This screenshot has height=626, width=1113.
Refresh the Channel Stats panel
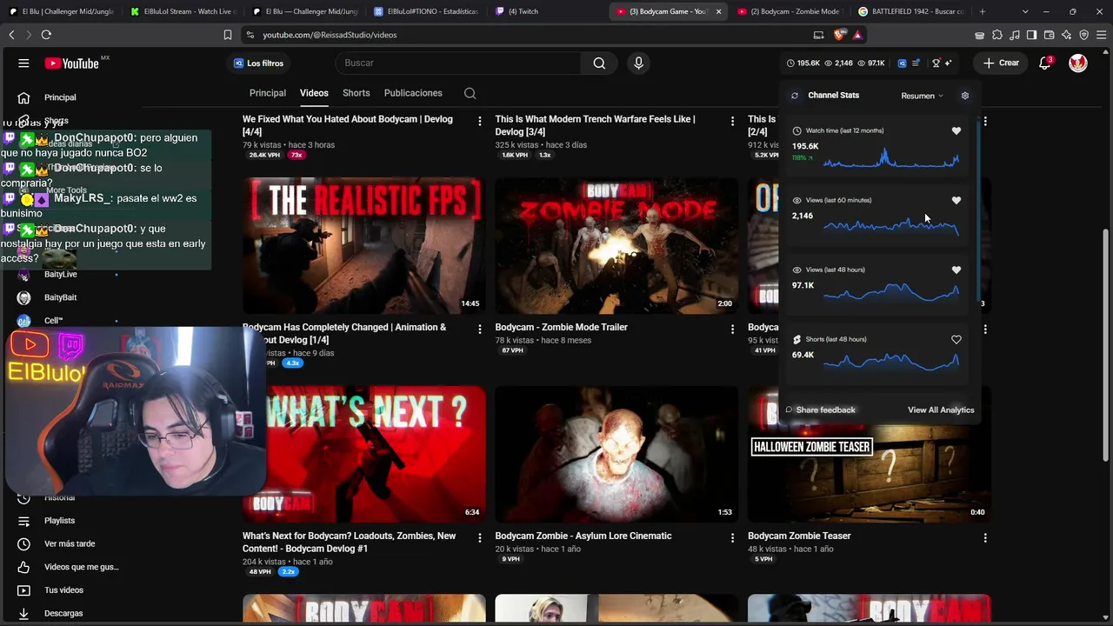pyautogui.click(x=794, y=96)
